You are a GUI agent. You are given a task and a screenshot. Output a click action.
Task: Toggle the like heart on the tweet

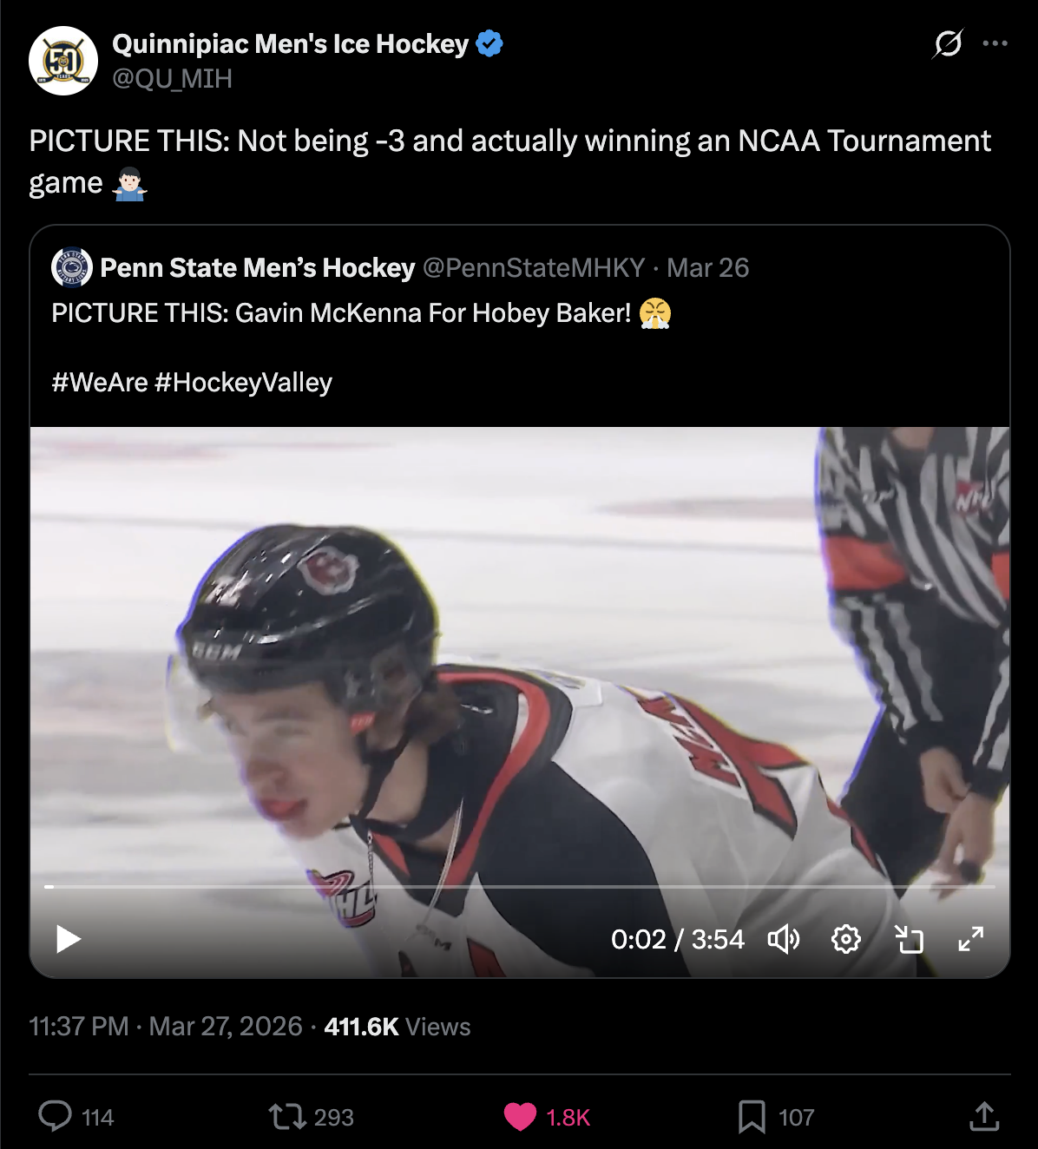[520, 1116]
